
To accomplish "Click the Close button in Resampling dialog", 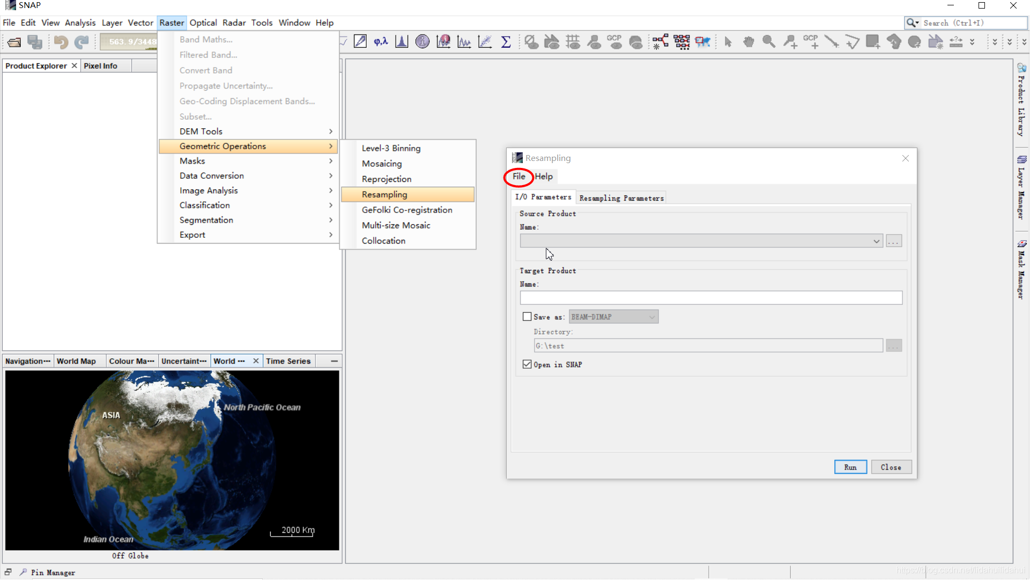I will [x=890, y=467].
